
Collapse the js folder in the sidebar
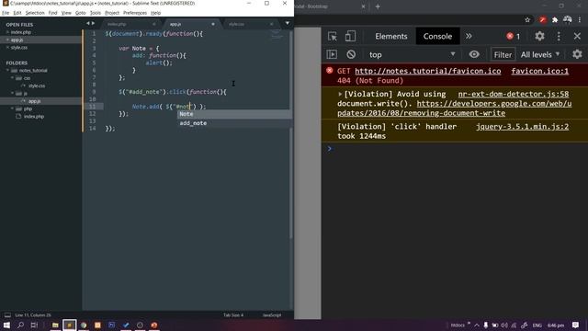[x=12, y=94]
